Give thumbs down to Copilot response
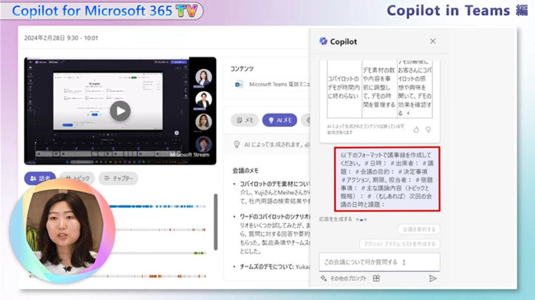The height and width of the screenshot is (300, 535). point(428,129)
